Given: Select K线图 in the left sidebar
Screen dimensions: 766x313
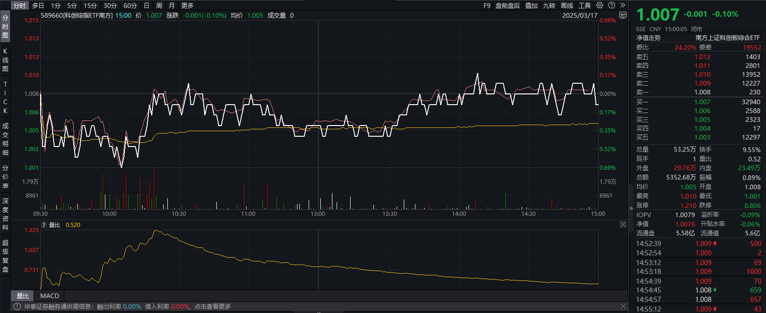Looking at the screenshot, I should (x=5, y=60).
